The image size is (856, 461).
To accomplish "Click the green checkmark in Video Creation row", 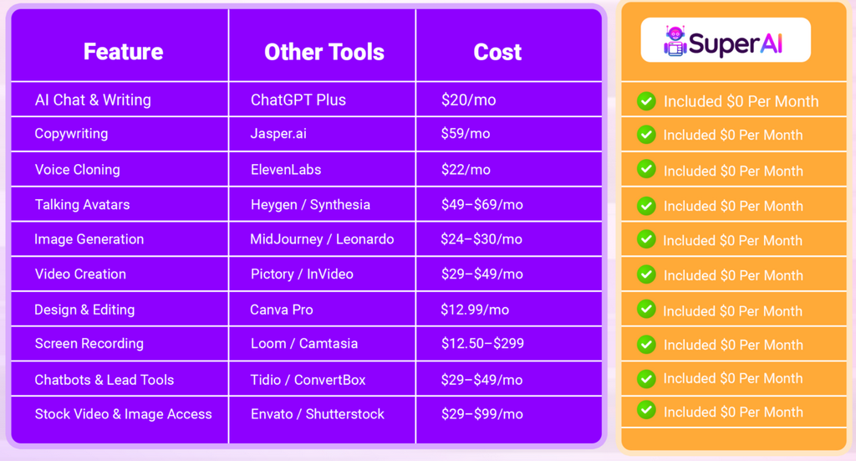I will [x=646, y=274].
